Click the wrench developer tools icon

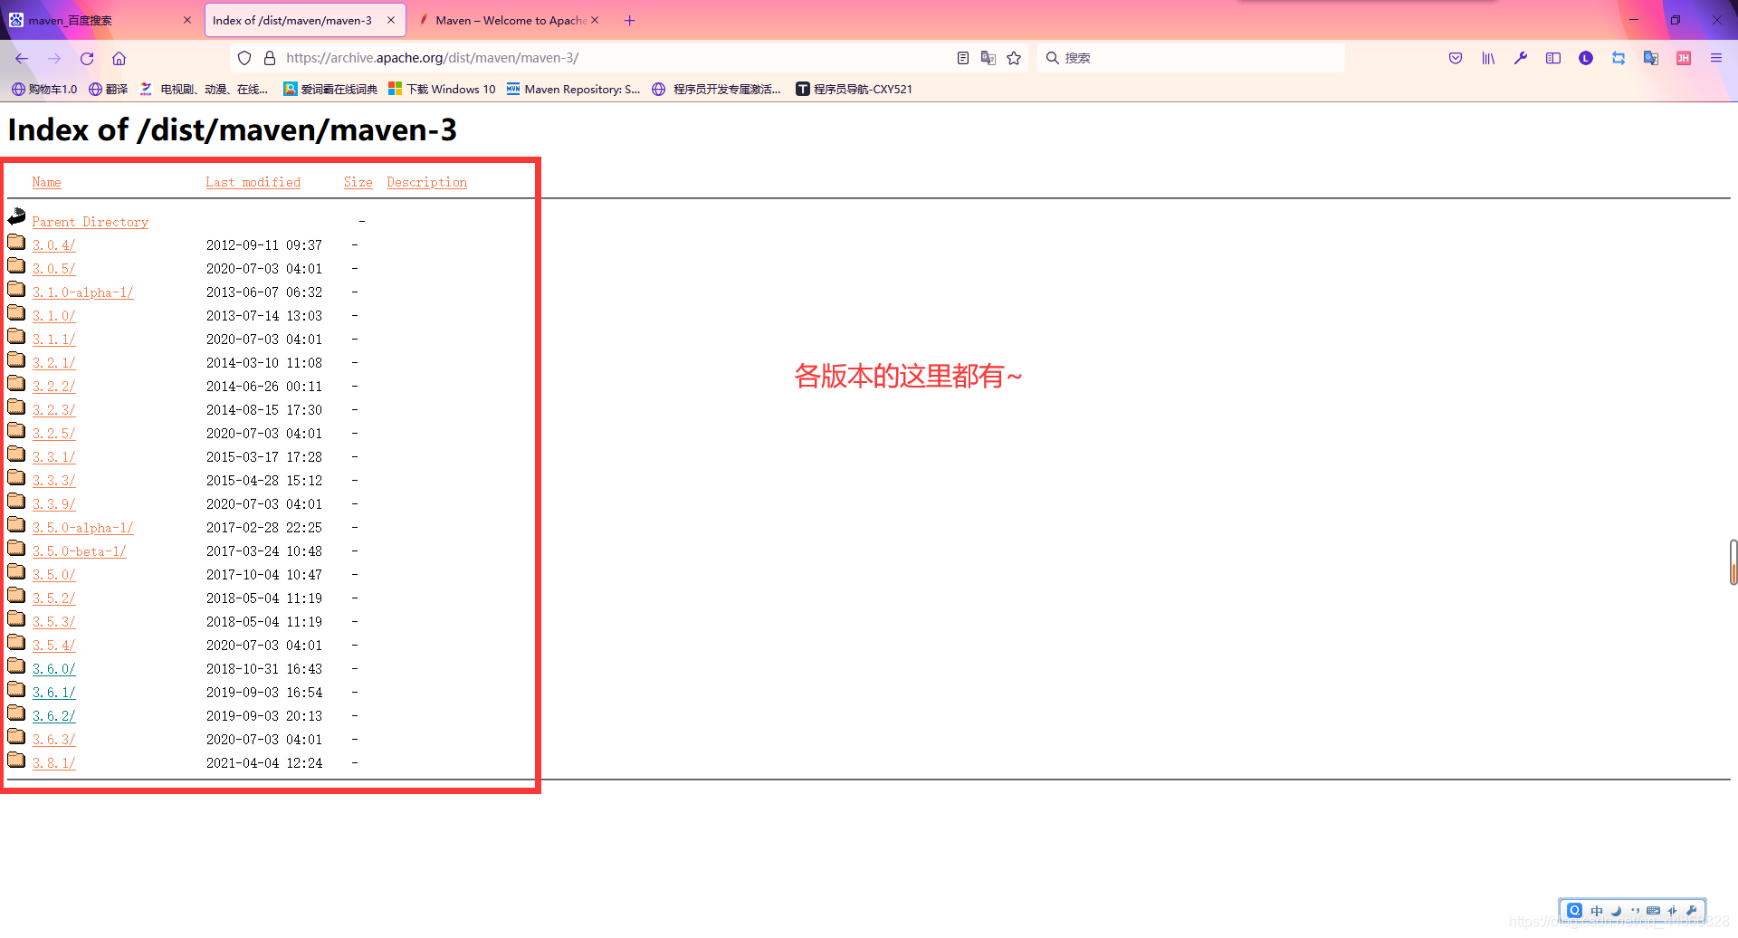point(1521,58)
